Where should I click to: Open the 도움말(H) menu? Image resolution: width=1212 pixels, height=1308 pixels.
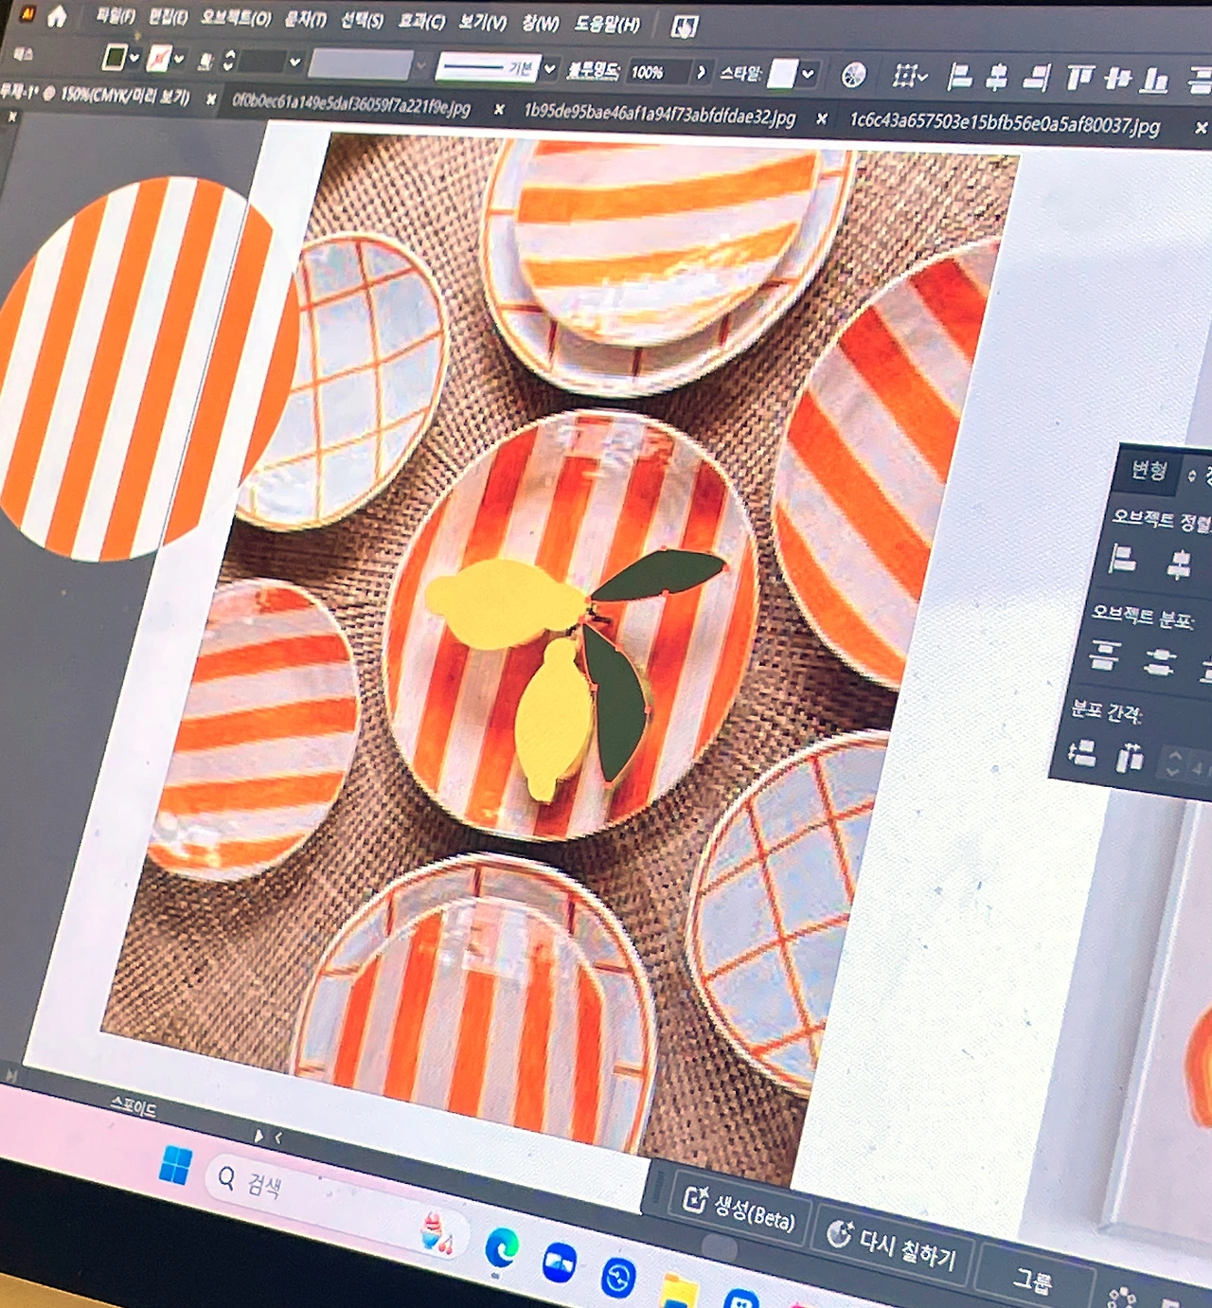coord(606,25)
